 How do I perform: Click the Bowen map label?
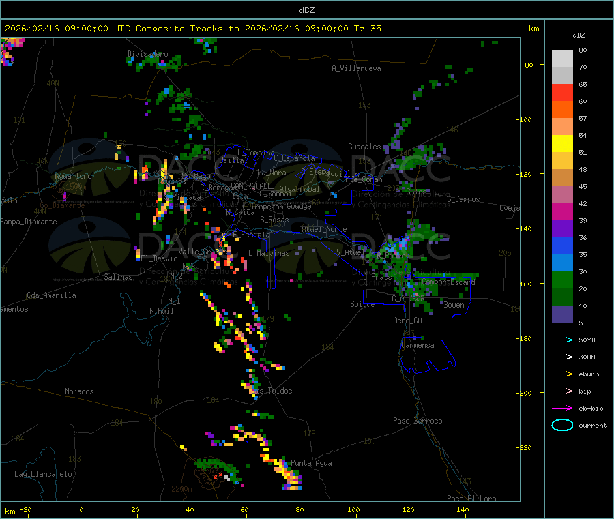pos(454,305)
